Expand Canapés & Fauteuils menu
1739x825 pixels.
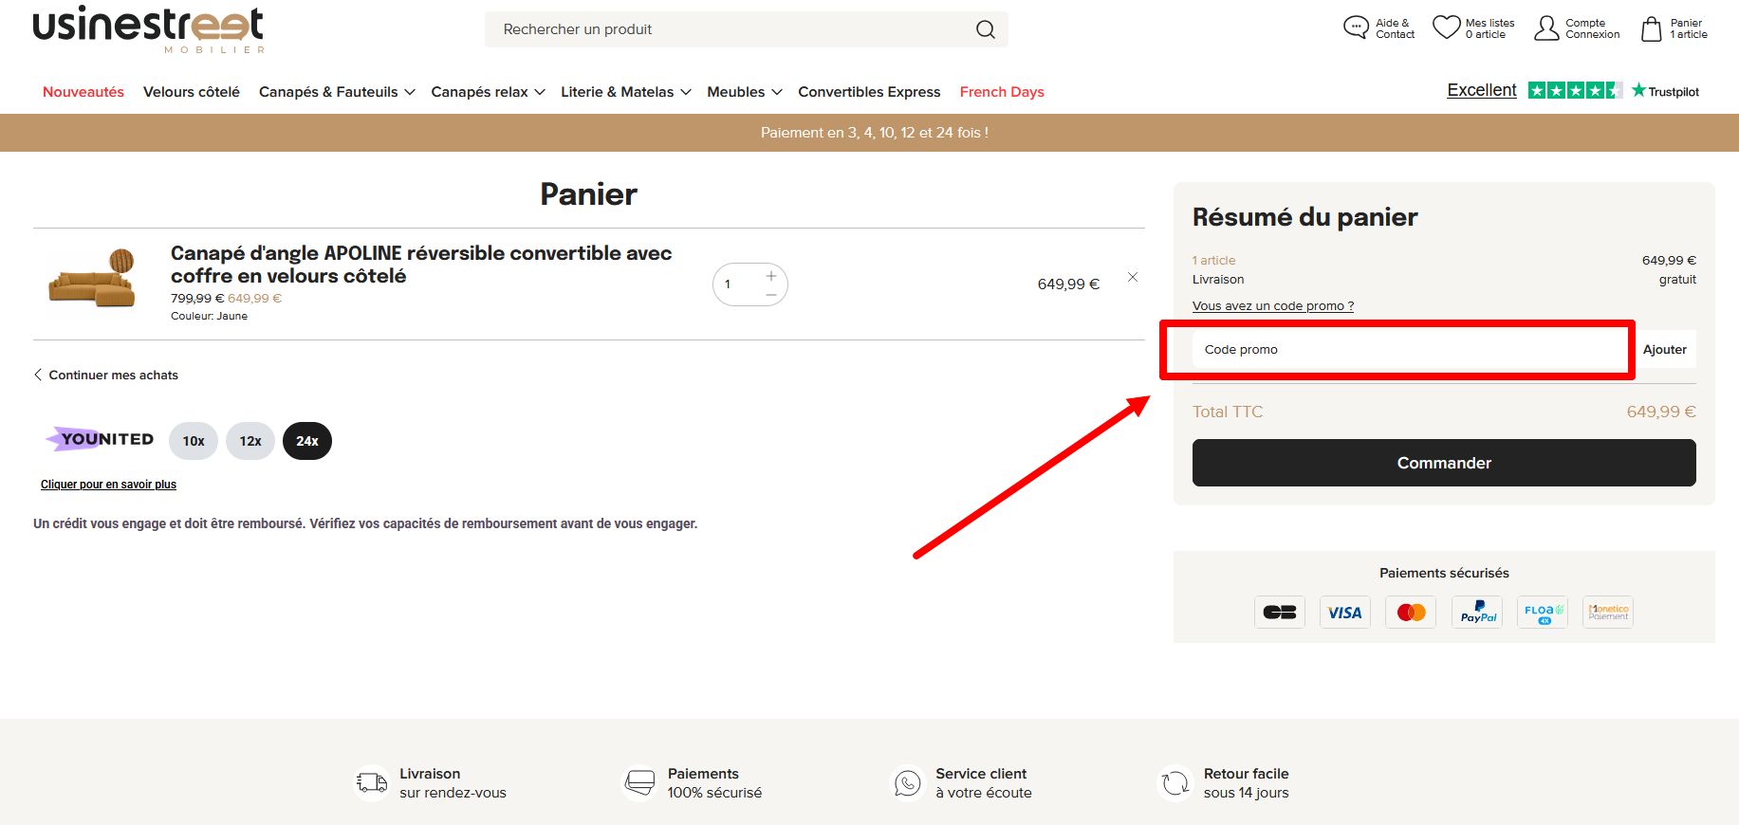click(337, 92)
